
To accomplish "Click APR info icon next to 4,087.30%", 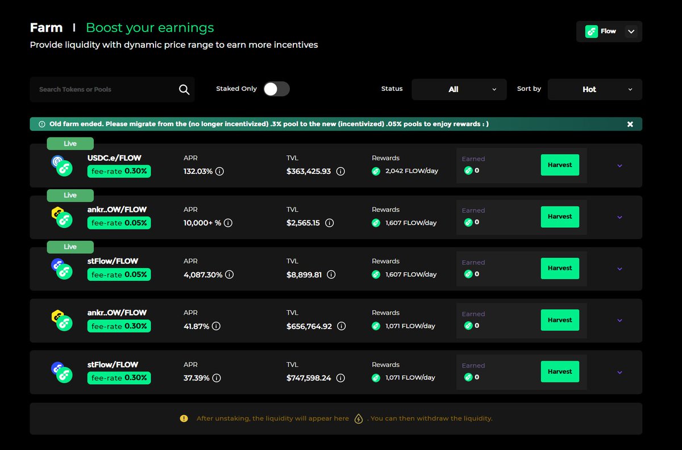I will (229, 274).
